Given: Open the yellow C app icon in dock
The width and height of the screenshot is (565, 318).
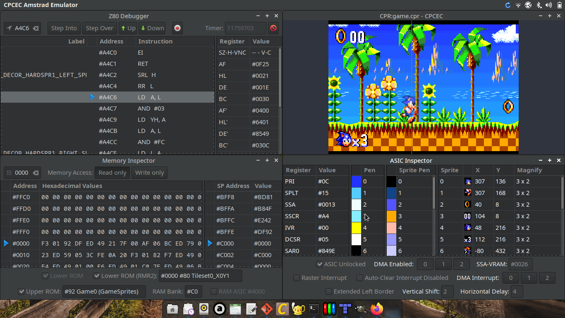Looking at the screenshot, I should (x=282, y=309).
